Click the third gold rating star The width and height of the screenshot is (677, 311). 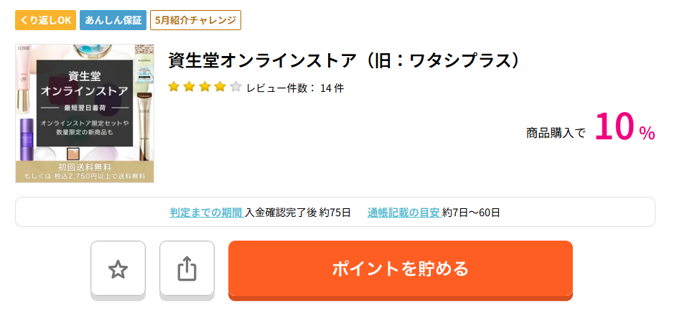[x=205, y=87]
